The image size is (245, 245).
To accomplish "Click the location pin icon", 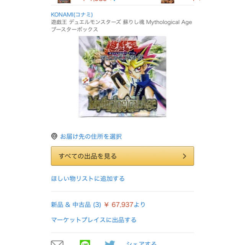I will [54, 136].
